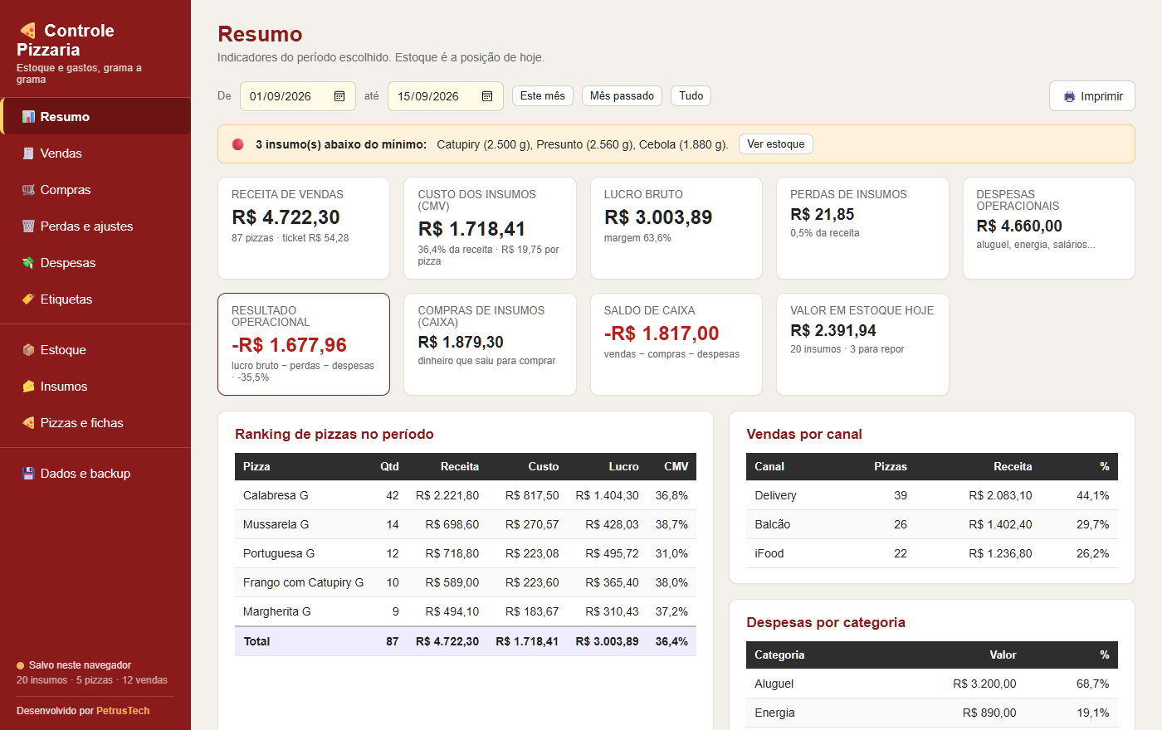Click the Resumo chart icon in sidebar
This screenshot has height=730, width=1162.
coord(28,117)
